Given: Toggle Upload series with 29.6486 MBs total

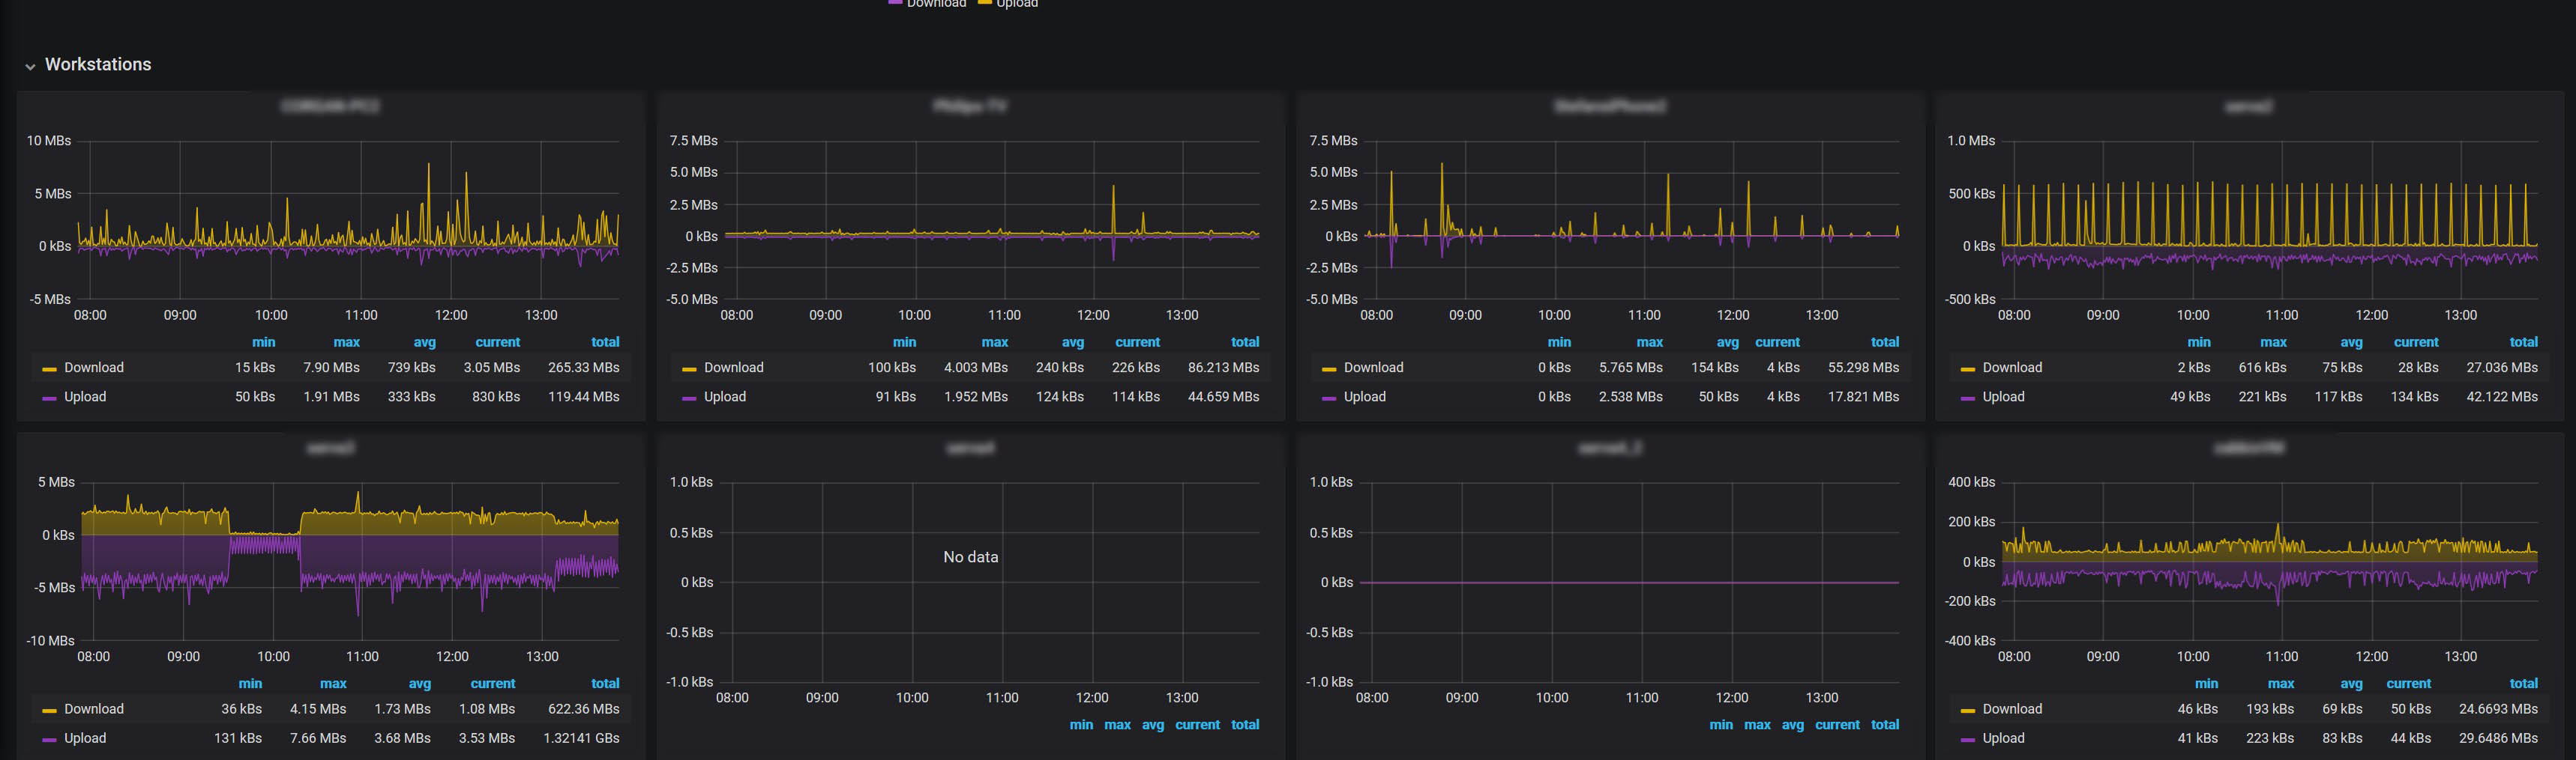Looking at the screenshot, I should pyautogui.click(x=2003, y=738).
